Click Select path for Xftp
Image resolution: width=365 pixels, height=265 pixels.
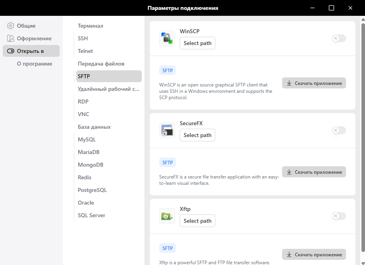(198, 221)
